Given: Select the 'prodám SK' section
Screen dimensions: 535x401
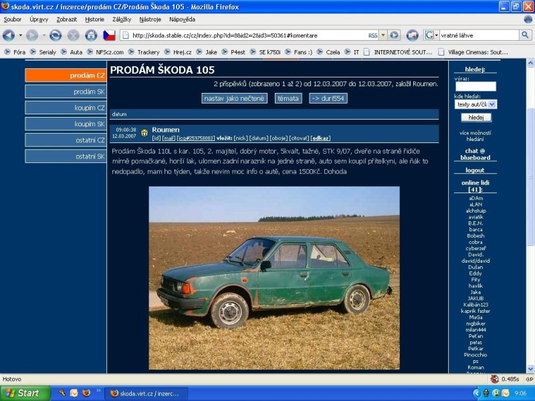Looking at the screenshot, I should point(66,92).
